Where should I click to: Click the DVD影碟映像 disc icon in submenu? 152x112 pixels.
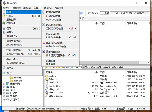pyautogui.click(x=44, y=25)
